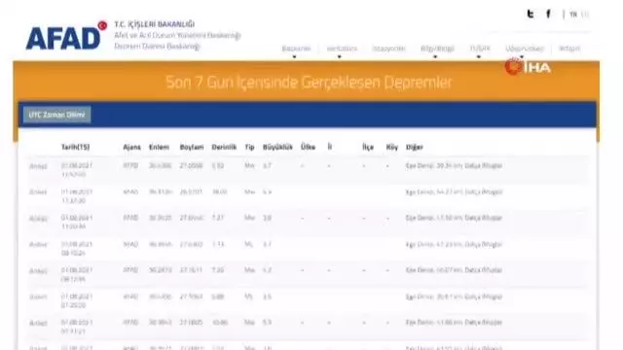This screenshot has height=350, width=623.
Task: Click the T.C. İçişleri Bakanlığı header text
Action: pyautogui.click(x=155, y=24)
